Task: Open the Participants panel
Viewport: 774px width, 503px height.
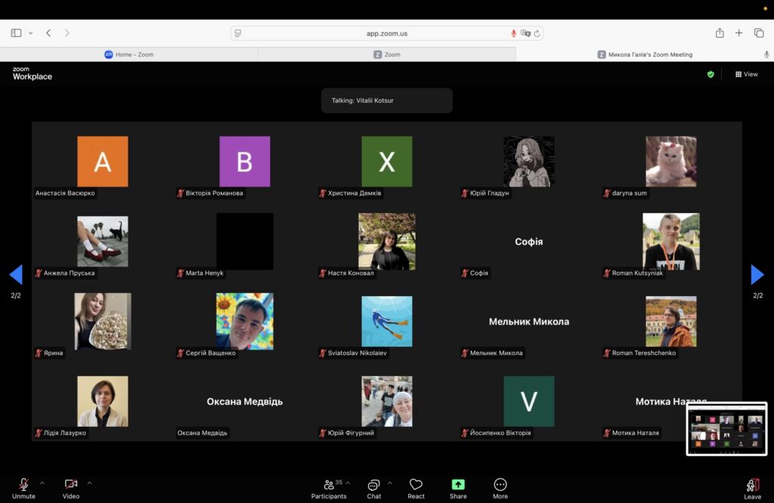Action: click(329, 488)
